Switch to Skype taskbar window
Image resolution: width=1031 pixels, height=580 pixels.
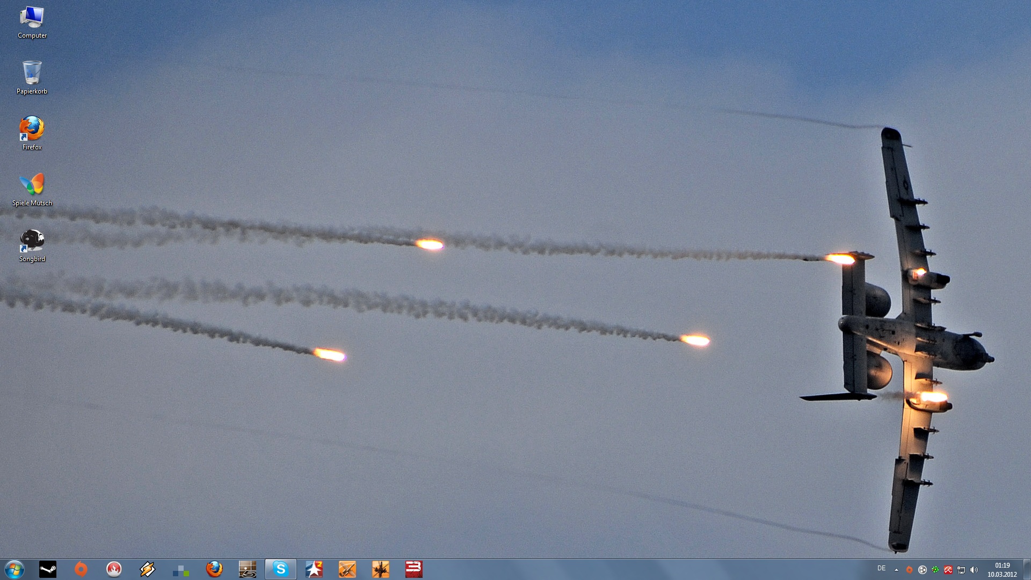pos(280,569)
